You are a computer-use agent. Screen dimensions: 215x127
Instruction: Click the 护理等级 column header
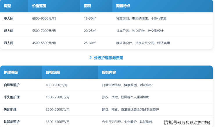pyautogui.click(x=11, y=72)
